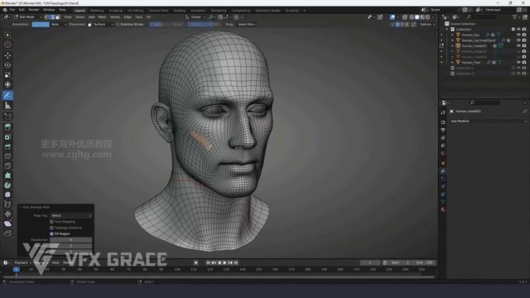Open the Edge Tag Select dropdown
Viewport: 530px width, 298px height.
[71, 215]
